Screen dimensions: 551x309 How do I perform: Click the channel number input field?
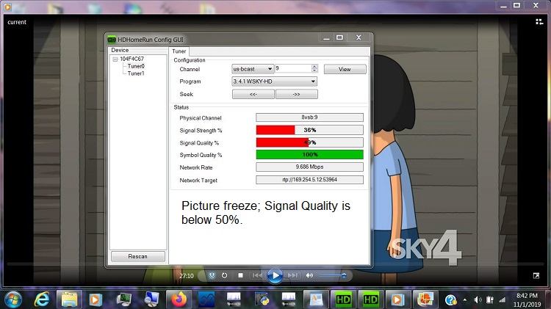[292, 68]
